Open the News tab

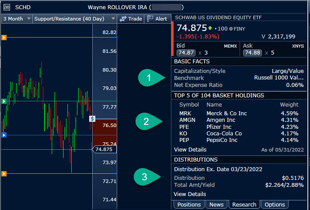click(x=216, y=204)
